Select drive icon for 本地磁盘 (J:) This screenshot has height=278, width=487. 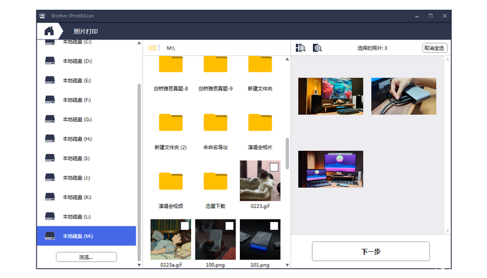(50, 178)
